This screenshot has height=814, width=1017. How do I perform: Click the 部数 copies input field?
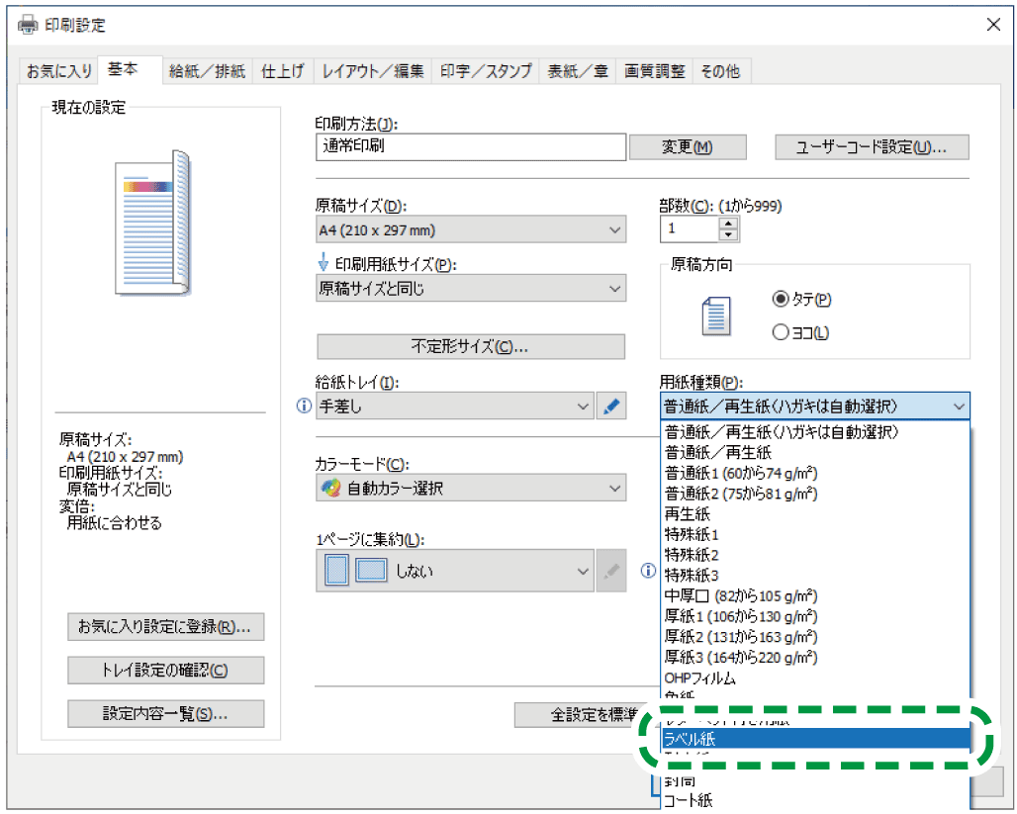coord(689,229)
